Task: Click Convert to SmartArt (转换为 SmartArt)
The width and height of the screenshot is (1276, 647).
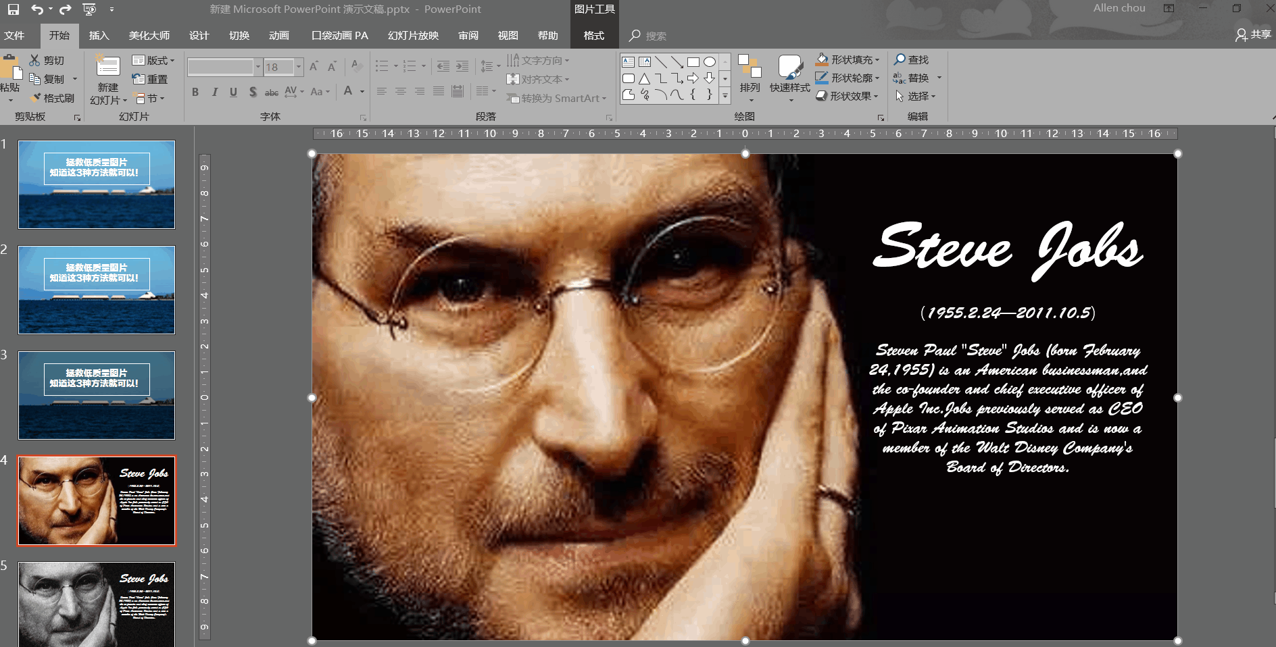Action: point(556,98)
